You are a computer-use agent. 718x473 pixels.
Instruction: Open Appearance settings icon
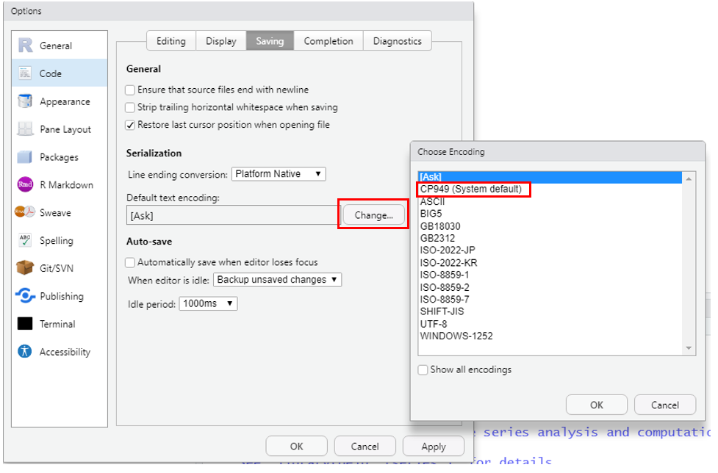tap(25, 101)
